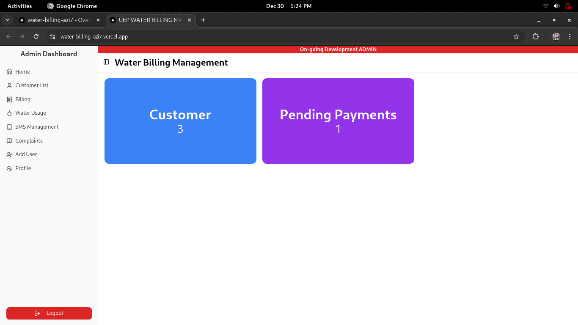This screenshot has height=325, width=578.
Task: Open Chrome extensions puzzle icon
Action: coord(536,37)
